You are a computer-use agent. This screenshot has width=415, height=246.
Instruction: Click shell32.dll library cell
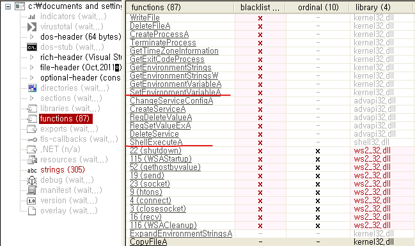372,142
